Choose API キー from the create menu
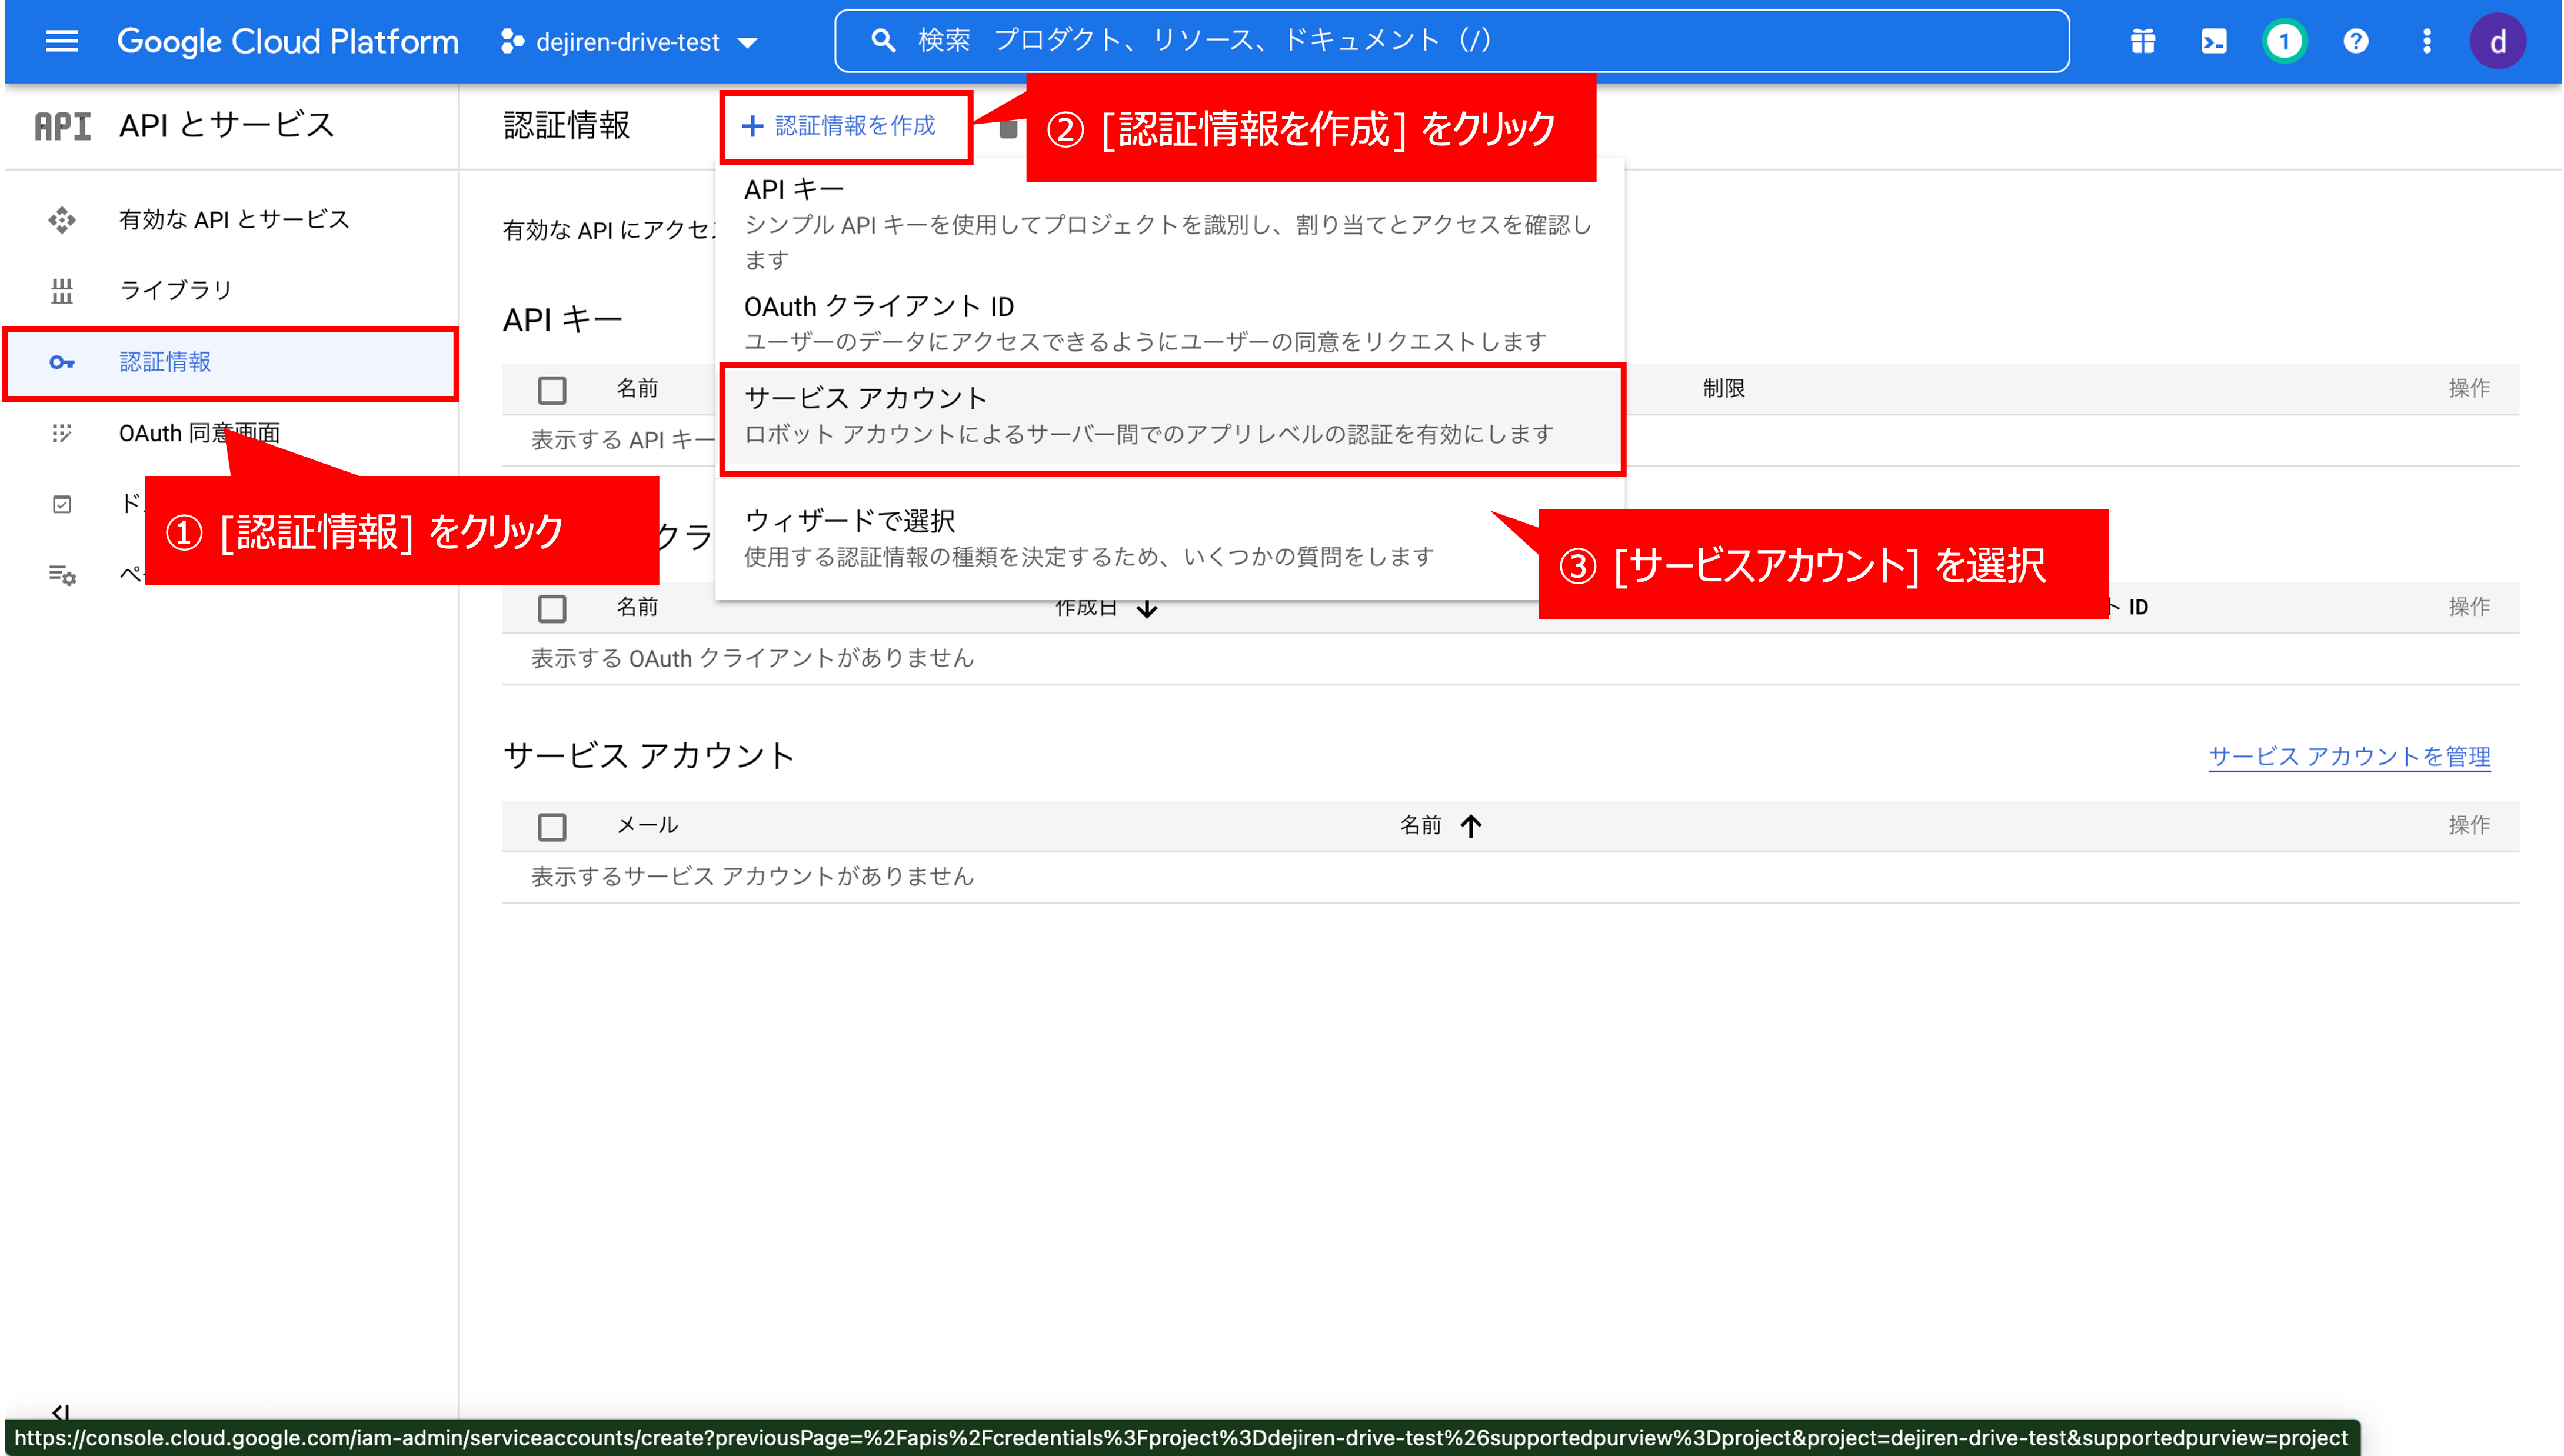Viewport: 2564px width, 1456px height. coord(1170,224)
